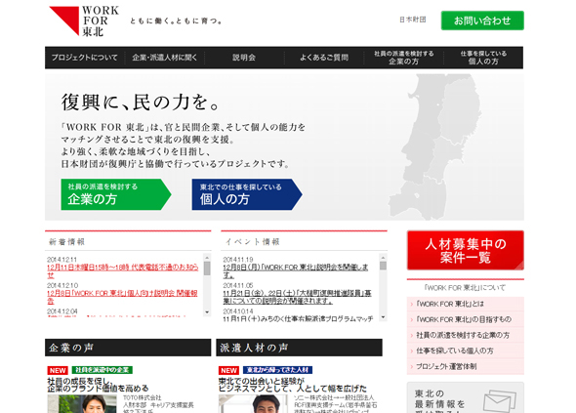Click NEW badge under 企業の声
This screenshot has height=413, width=576.
pos(58,370)
